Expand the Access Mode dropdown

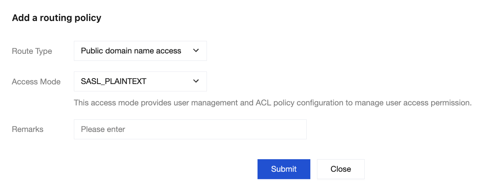pyautogui.click(x=140, y=81)
